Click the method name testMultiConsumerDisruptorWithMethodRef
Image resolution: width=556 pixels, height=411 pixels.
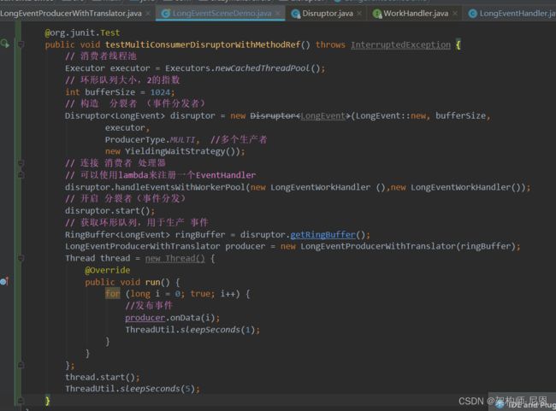[x=203, y=44]
